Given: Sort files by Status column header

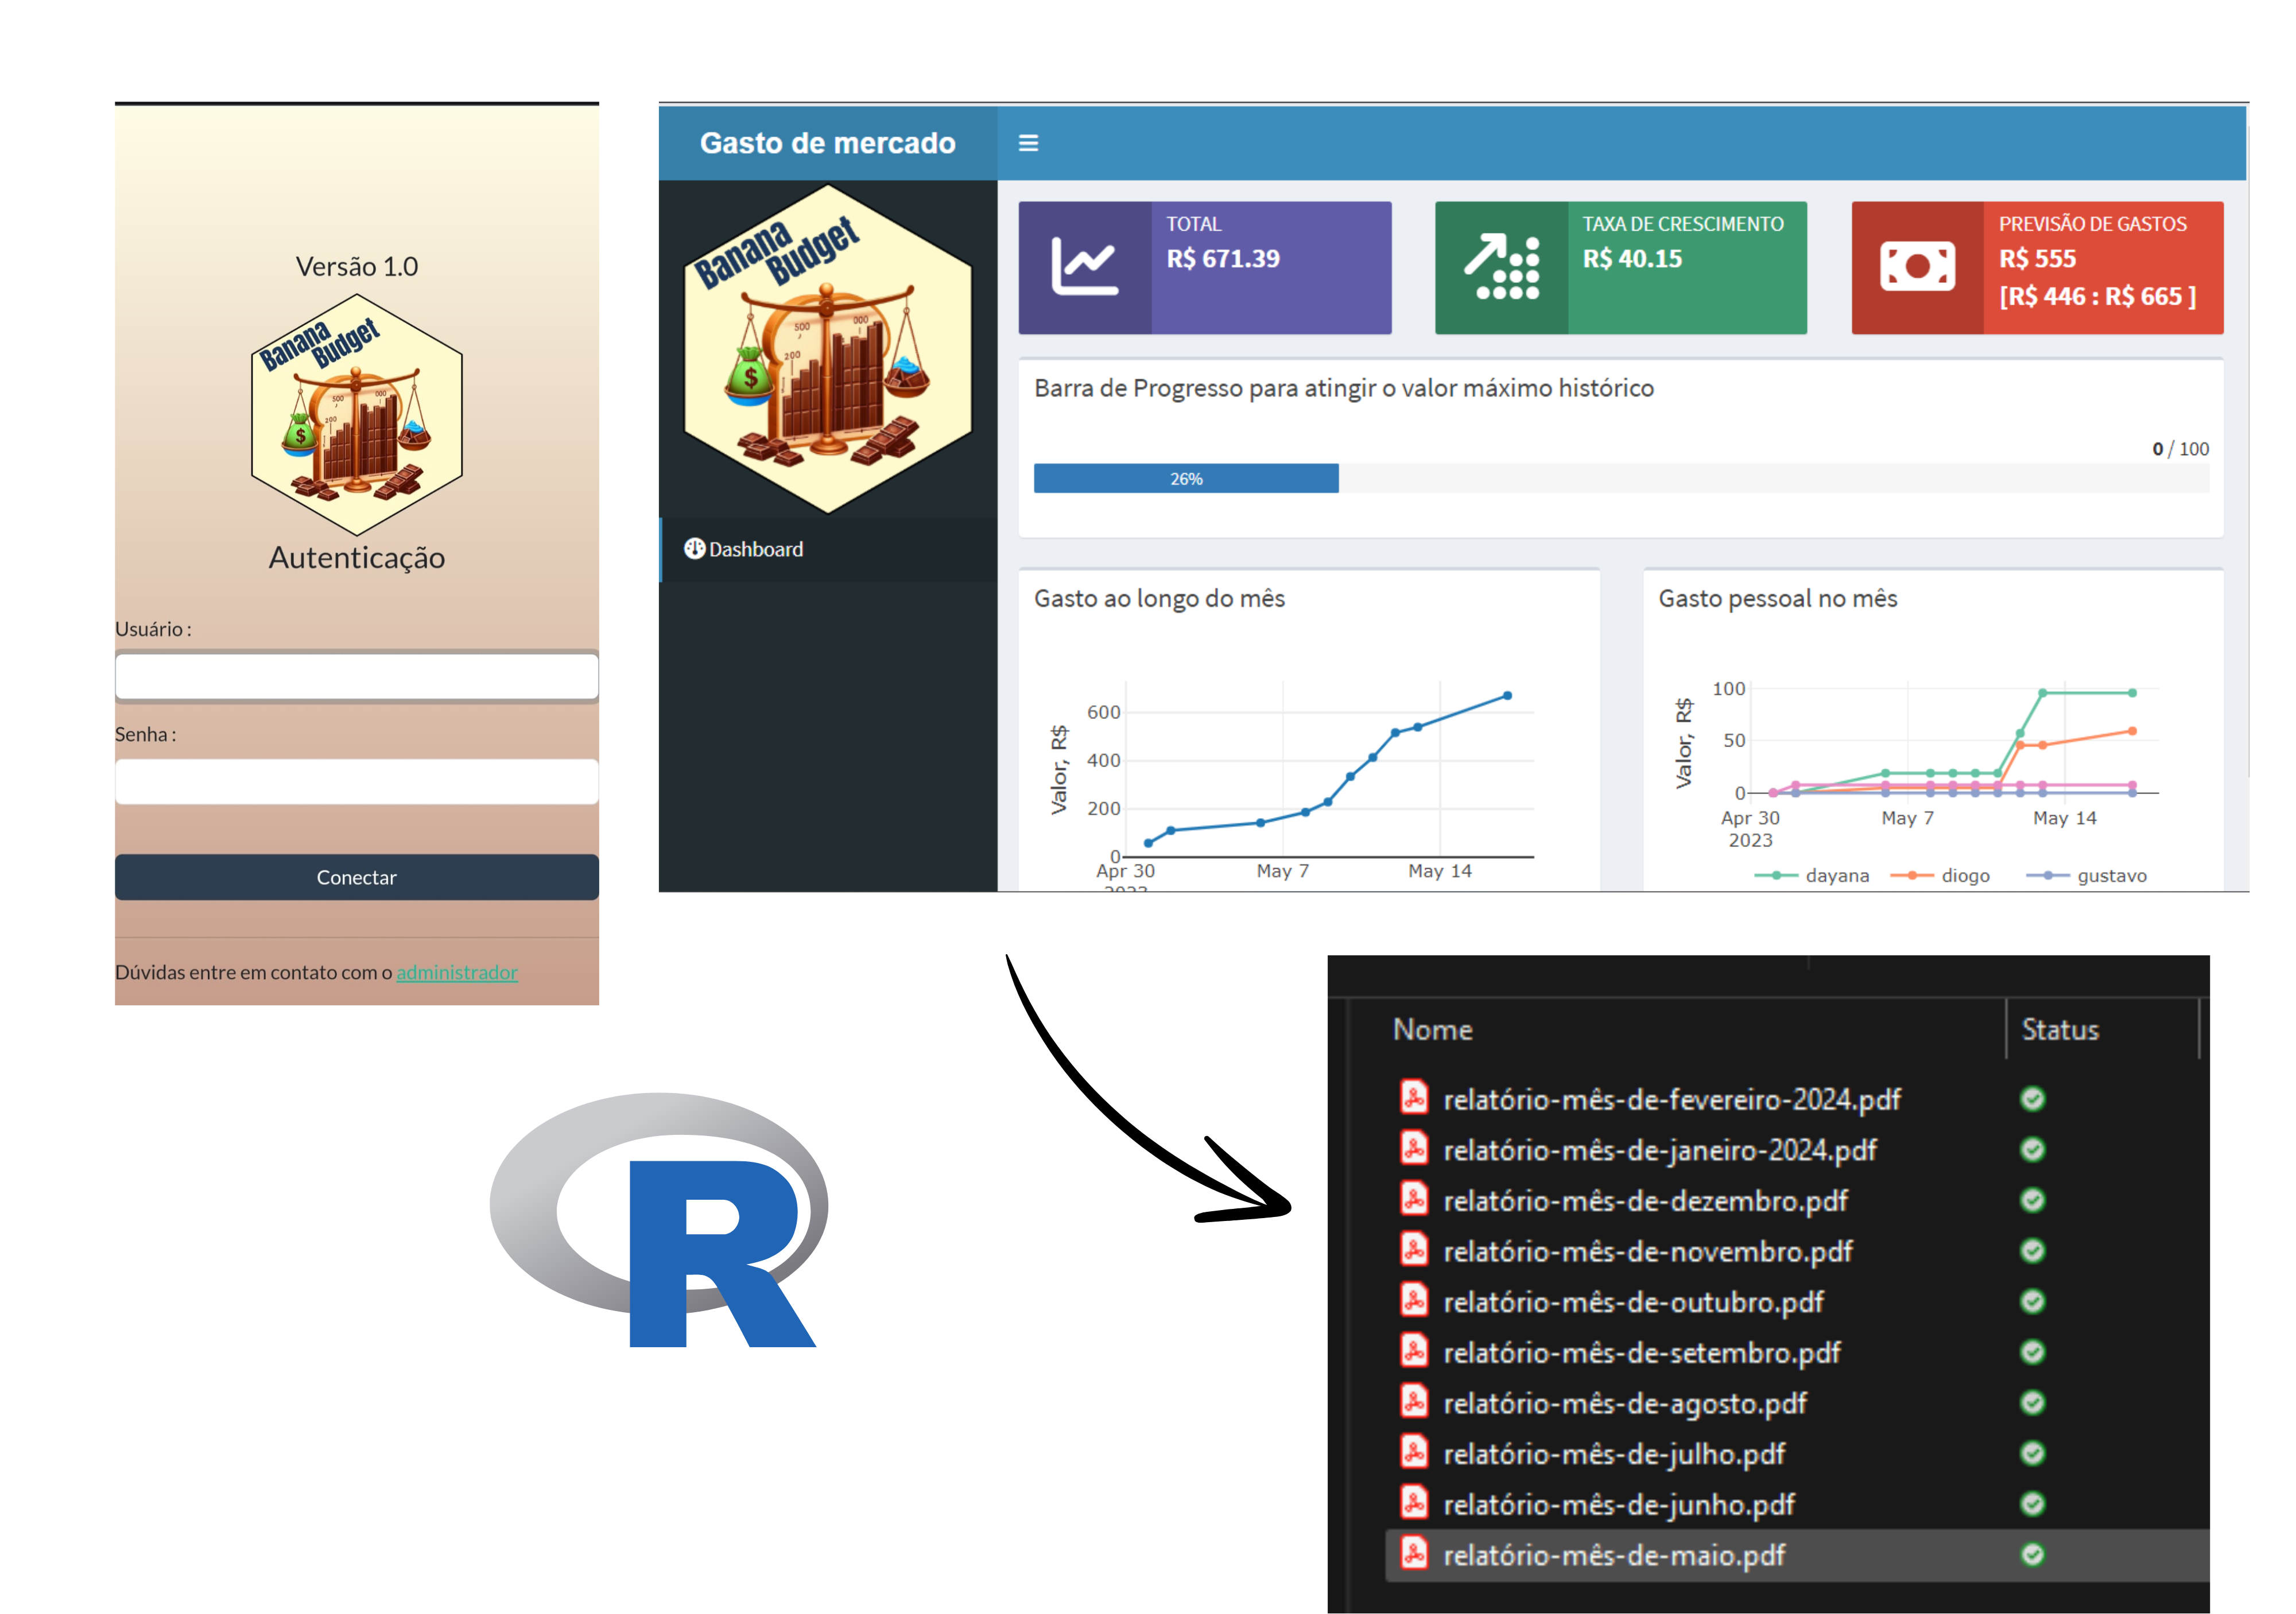Looking at the screenshot, I should 2059,1029.
